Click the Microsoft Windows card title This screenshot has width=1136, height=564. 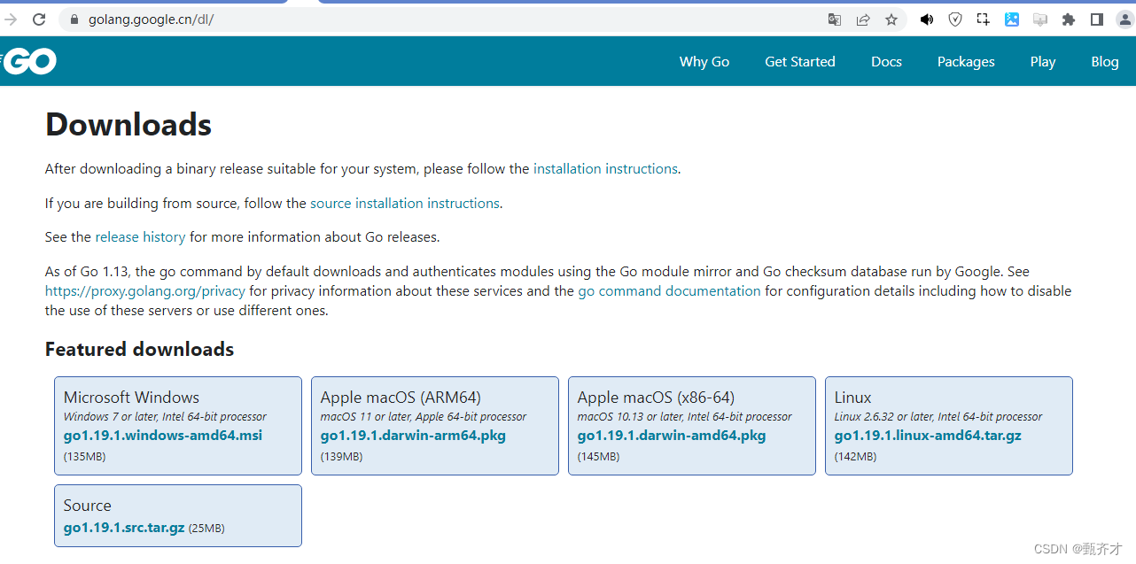[131, 398]
